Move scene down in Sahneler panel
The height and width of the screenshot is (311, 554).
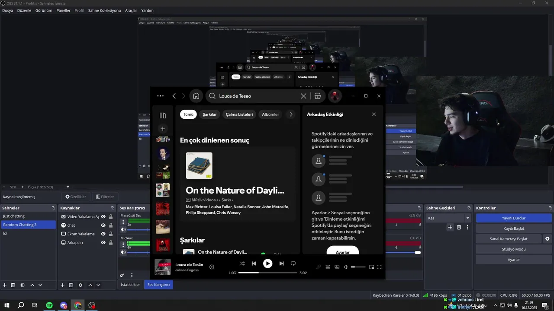(x=40, y=285)
